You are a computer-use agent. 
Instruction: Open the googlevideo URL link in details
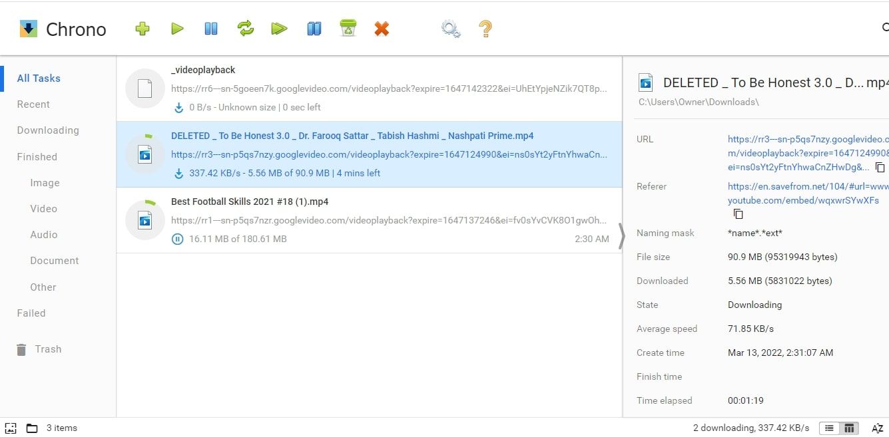point(808,153)
